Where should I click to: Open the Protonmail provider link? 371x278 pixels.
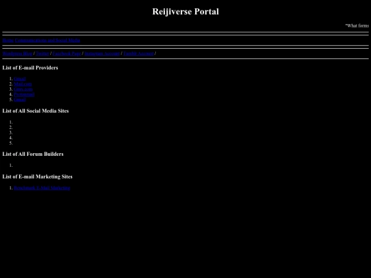click(x=24, y=94)
